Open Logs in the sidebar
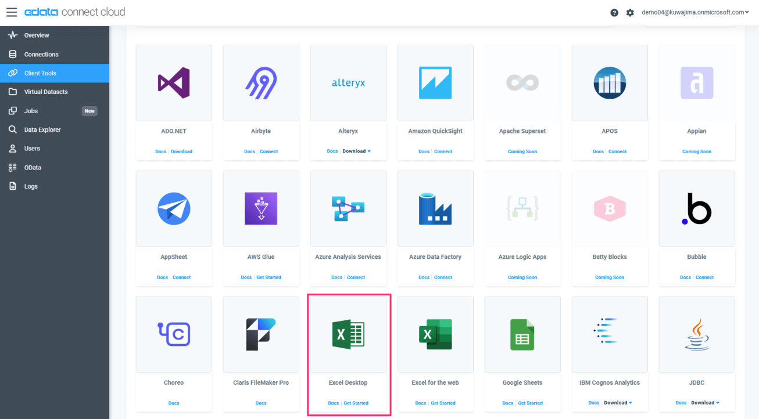 pyautogui.click(x=55, y=186)
